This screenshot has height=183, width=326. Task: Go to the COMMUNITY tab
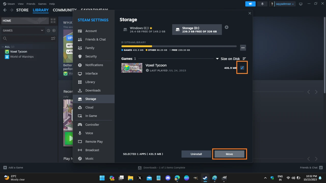(65, 10)
